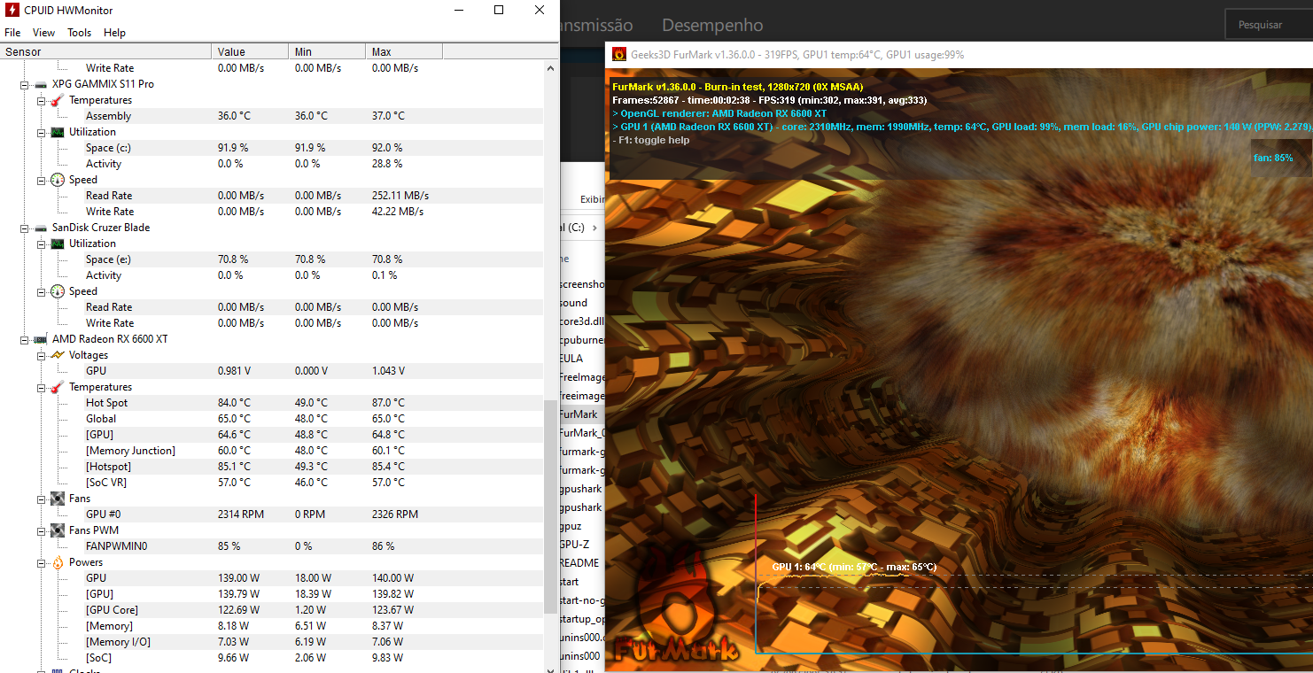Collapse the Powers group
Image resolution: width=1313 pixels, height=673 pixels.
(41, 562)
